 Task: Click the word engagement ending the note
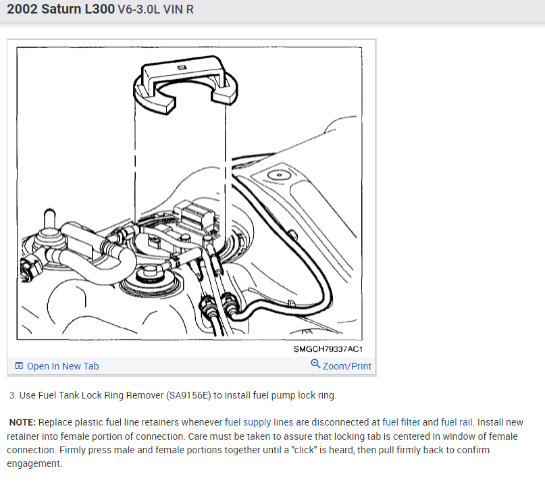[34, 463]
